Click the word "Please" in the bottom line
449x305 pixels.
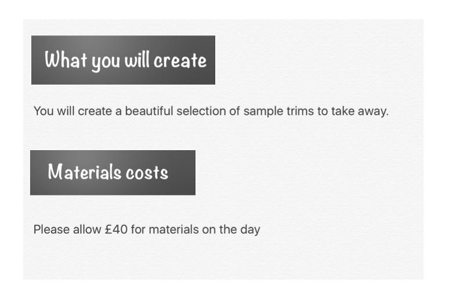tap(52, 230)
